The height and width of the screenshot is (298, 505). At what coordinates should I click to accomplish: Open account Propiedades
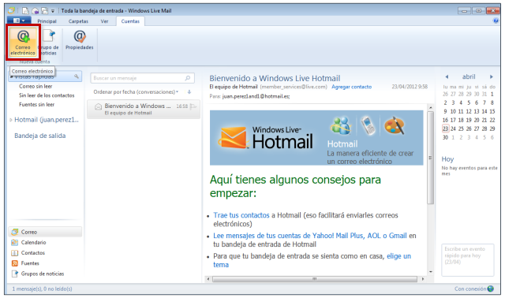80,40
